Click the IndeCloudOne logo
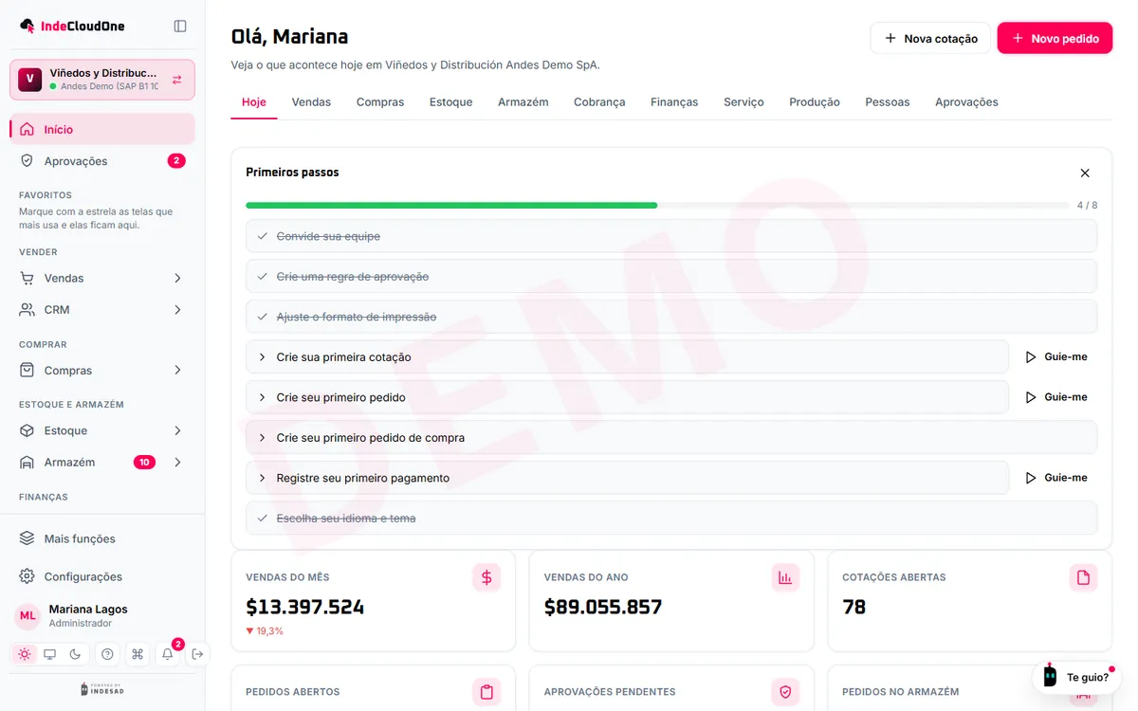This screenshot has height=711, width=1138. point(72,26)
